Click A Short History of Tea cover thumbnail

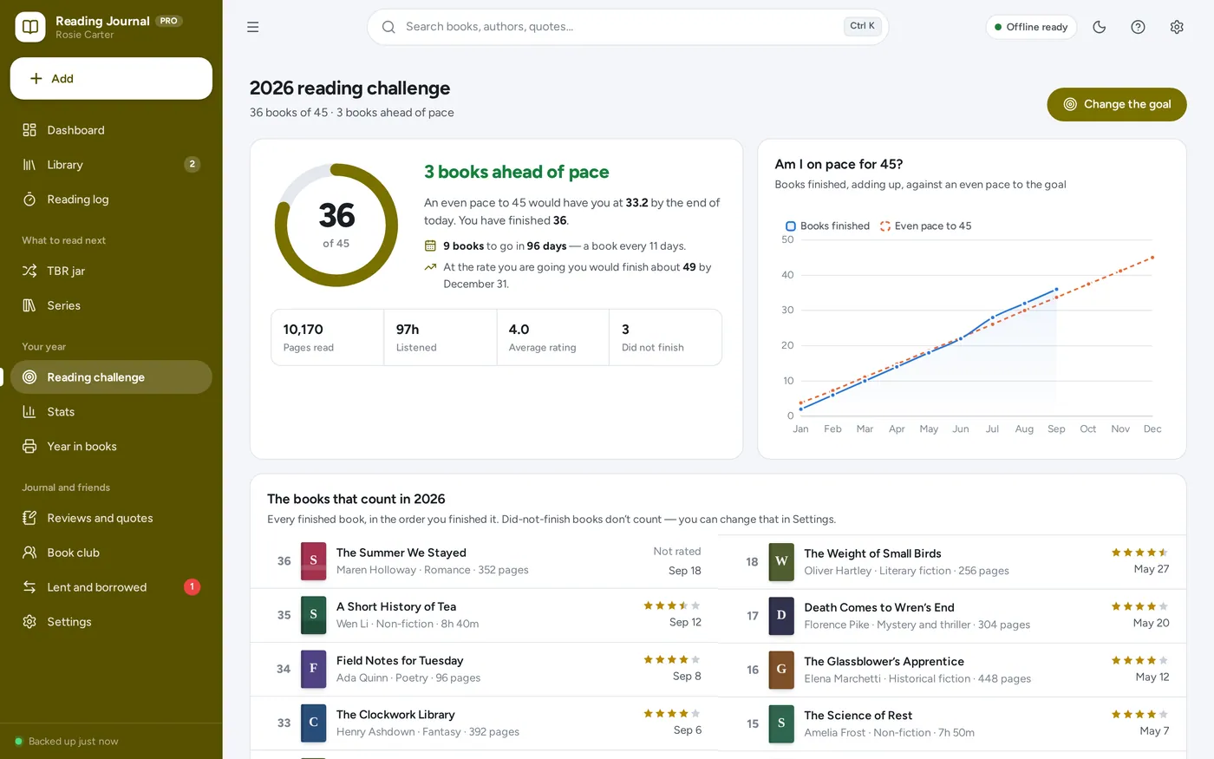[314, 615]
